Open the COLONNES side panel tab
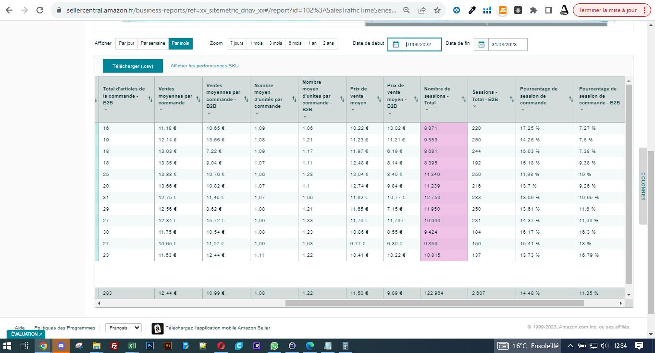This screenshot has width=655, height=353. pyautogui.click(x=643, y=186)
